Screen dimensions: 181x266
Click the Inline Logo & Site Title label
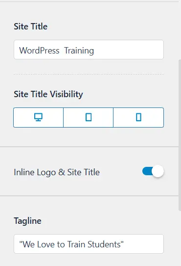pyautogui.click(x=57, y=172)
